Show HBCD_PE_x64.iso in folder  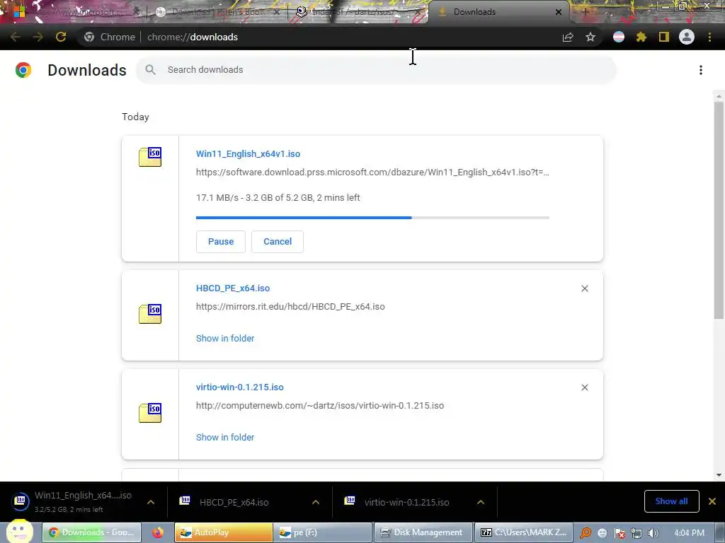pyautogui.click(x=225, y=339)
